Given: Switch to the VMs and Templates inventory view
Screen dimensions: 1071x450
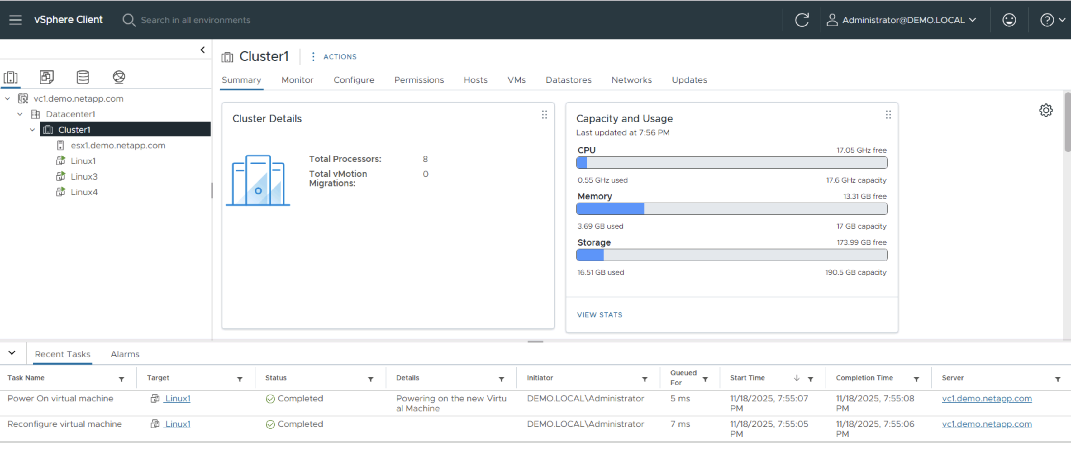Looking at the screenshot, I should pyautogui.click(x=46, y=77).
